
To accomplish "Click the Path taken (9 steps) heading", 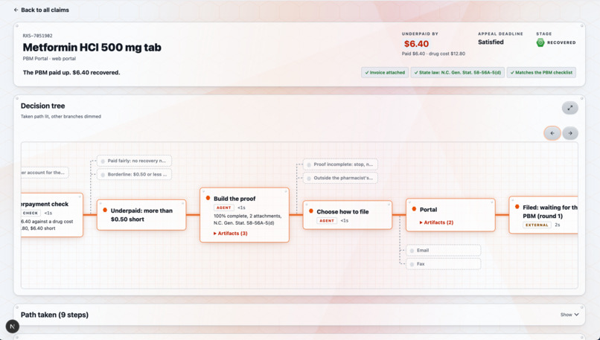I will [x=54, y=315].
